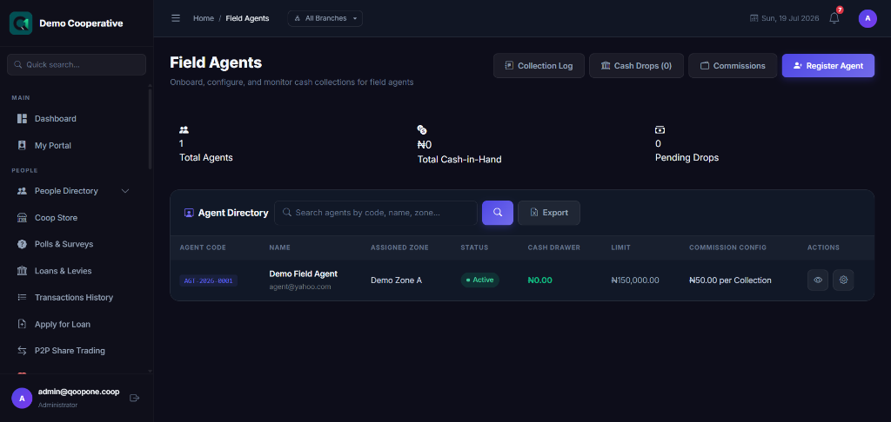Open Cash Drops (0) button

[x=636, y=66]
